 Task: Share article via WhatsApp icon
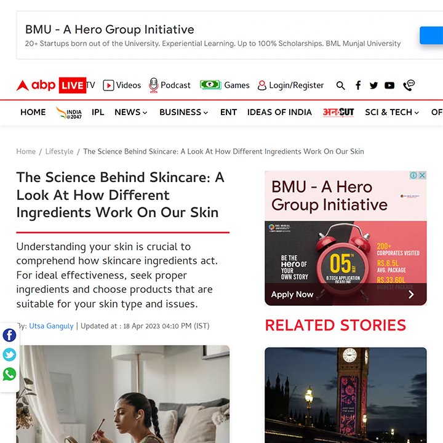click(9, 374)
